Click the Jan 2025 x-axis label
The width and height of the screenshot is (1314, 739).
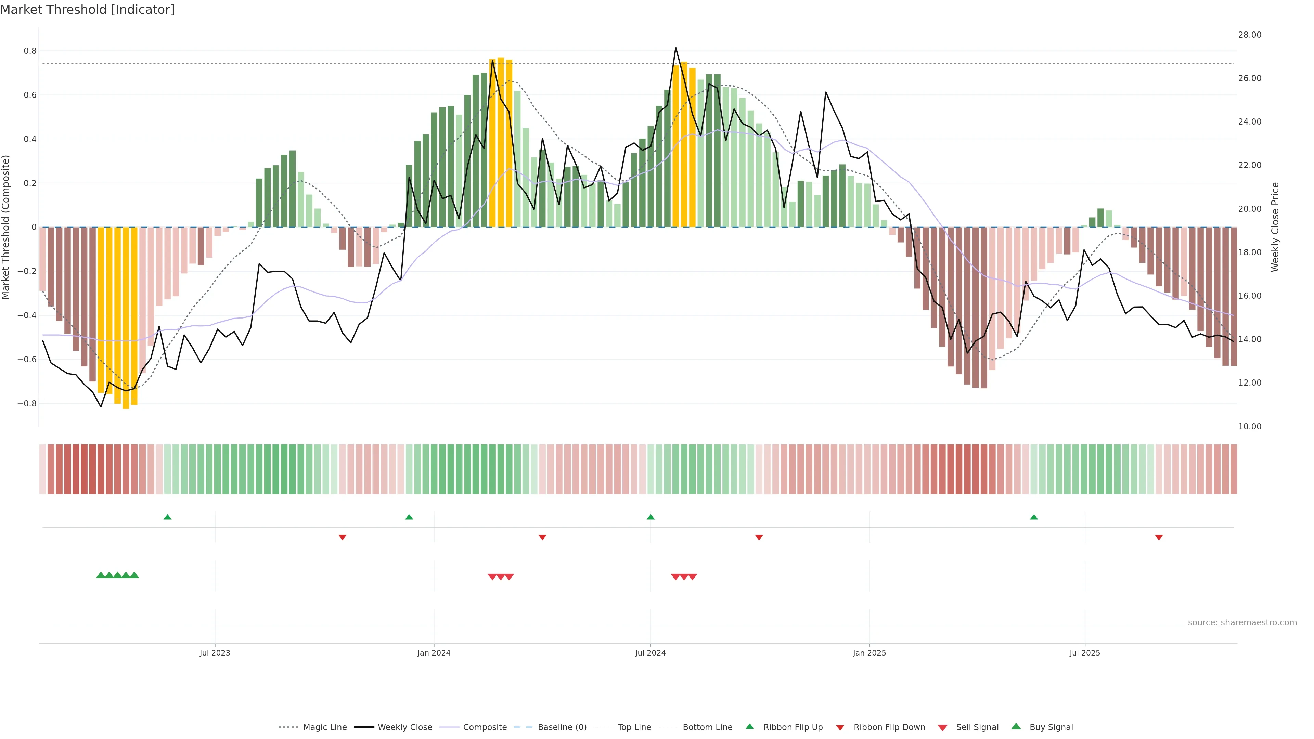[x=869, y=653]
